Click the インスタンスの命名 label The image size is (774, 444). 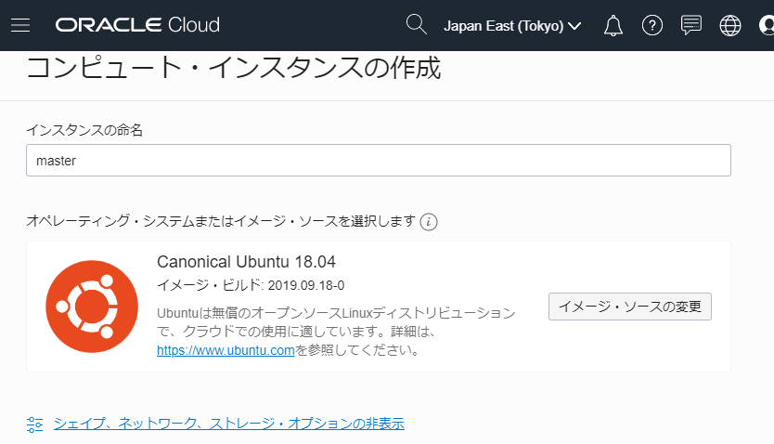[84, 130]
